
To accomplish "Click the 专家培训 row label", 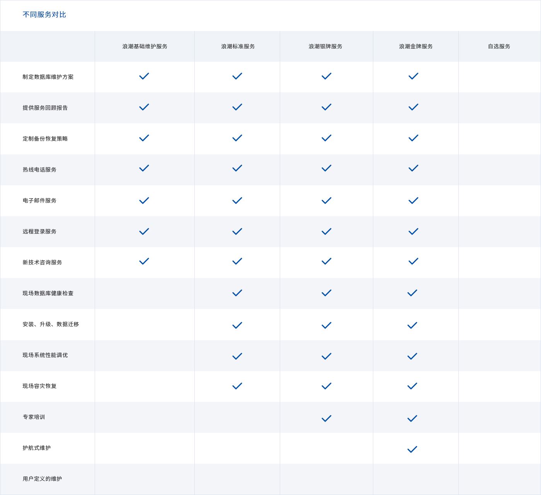I will coord(34,417).
